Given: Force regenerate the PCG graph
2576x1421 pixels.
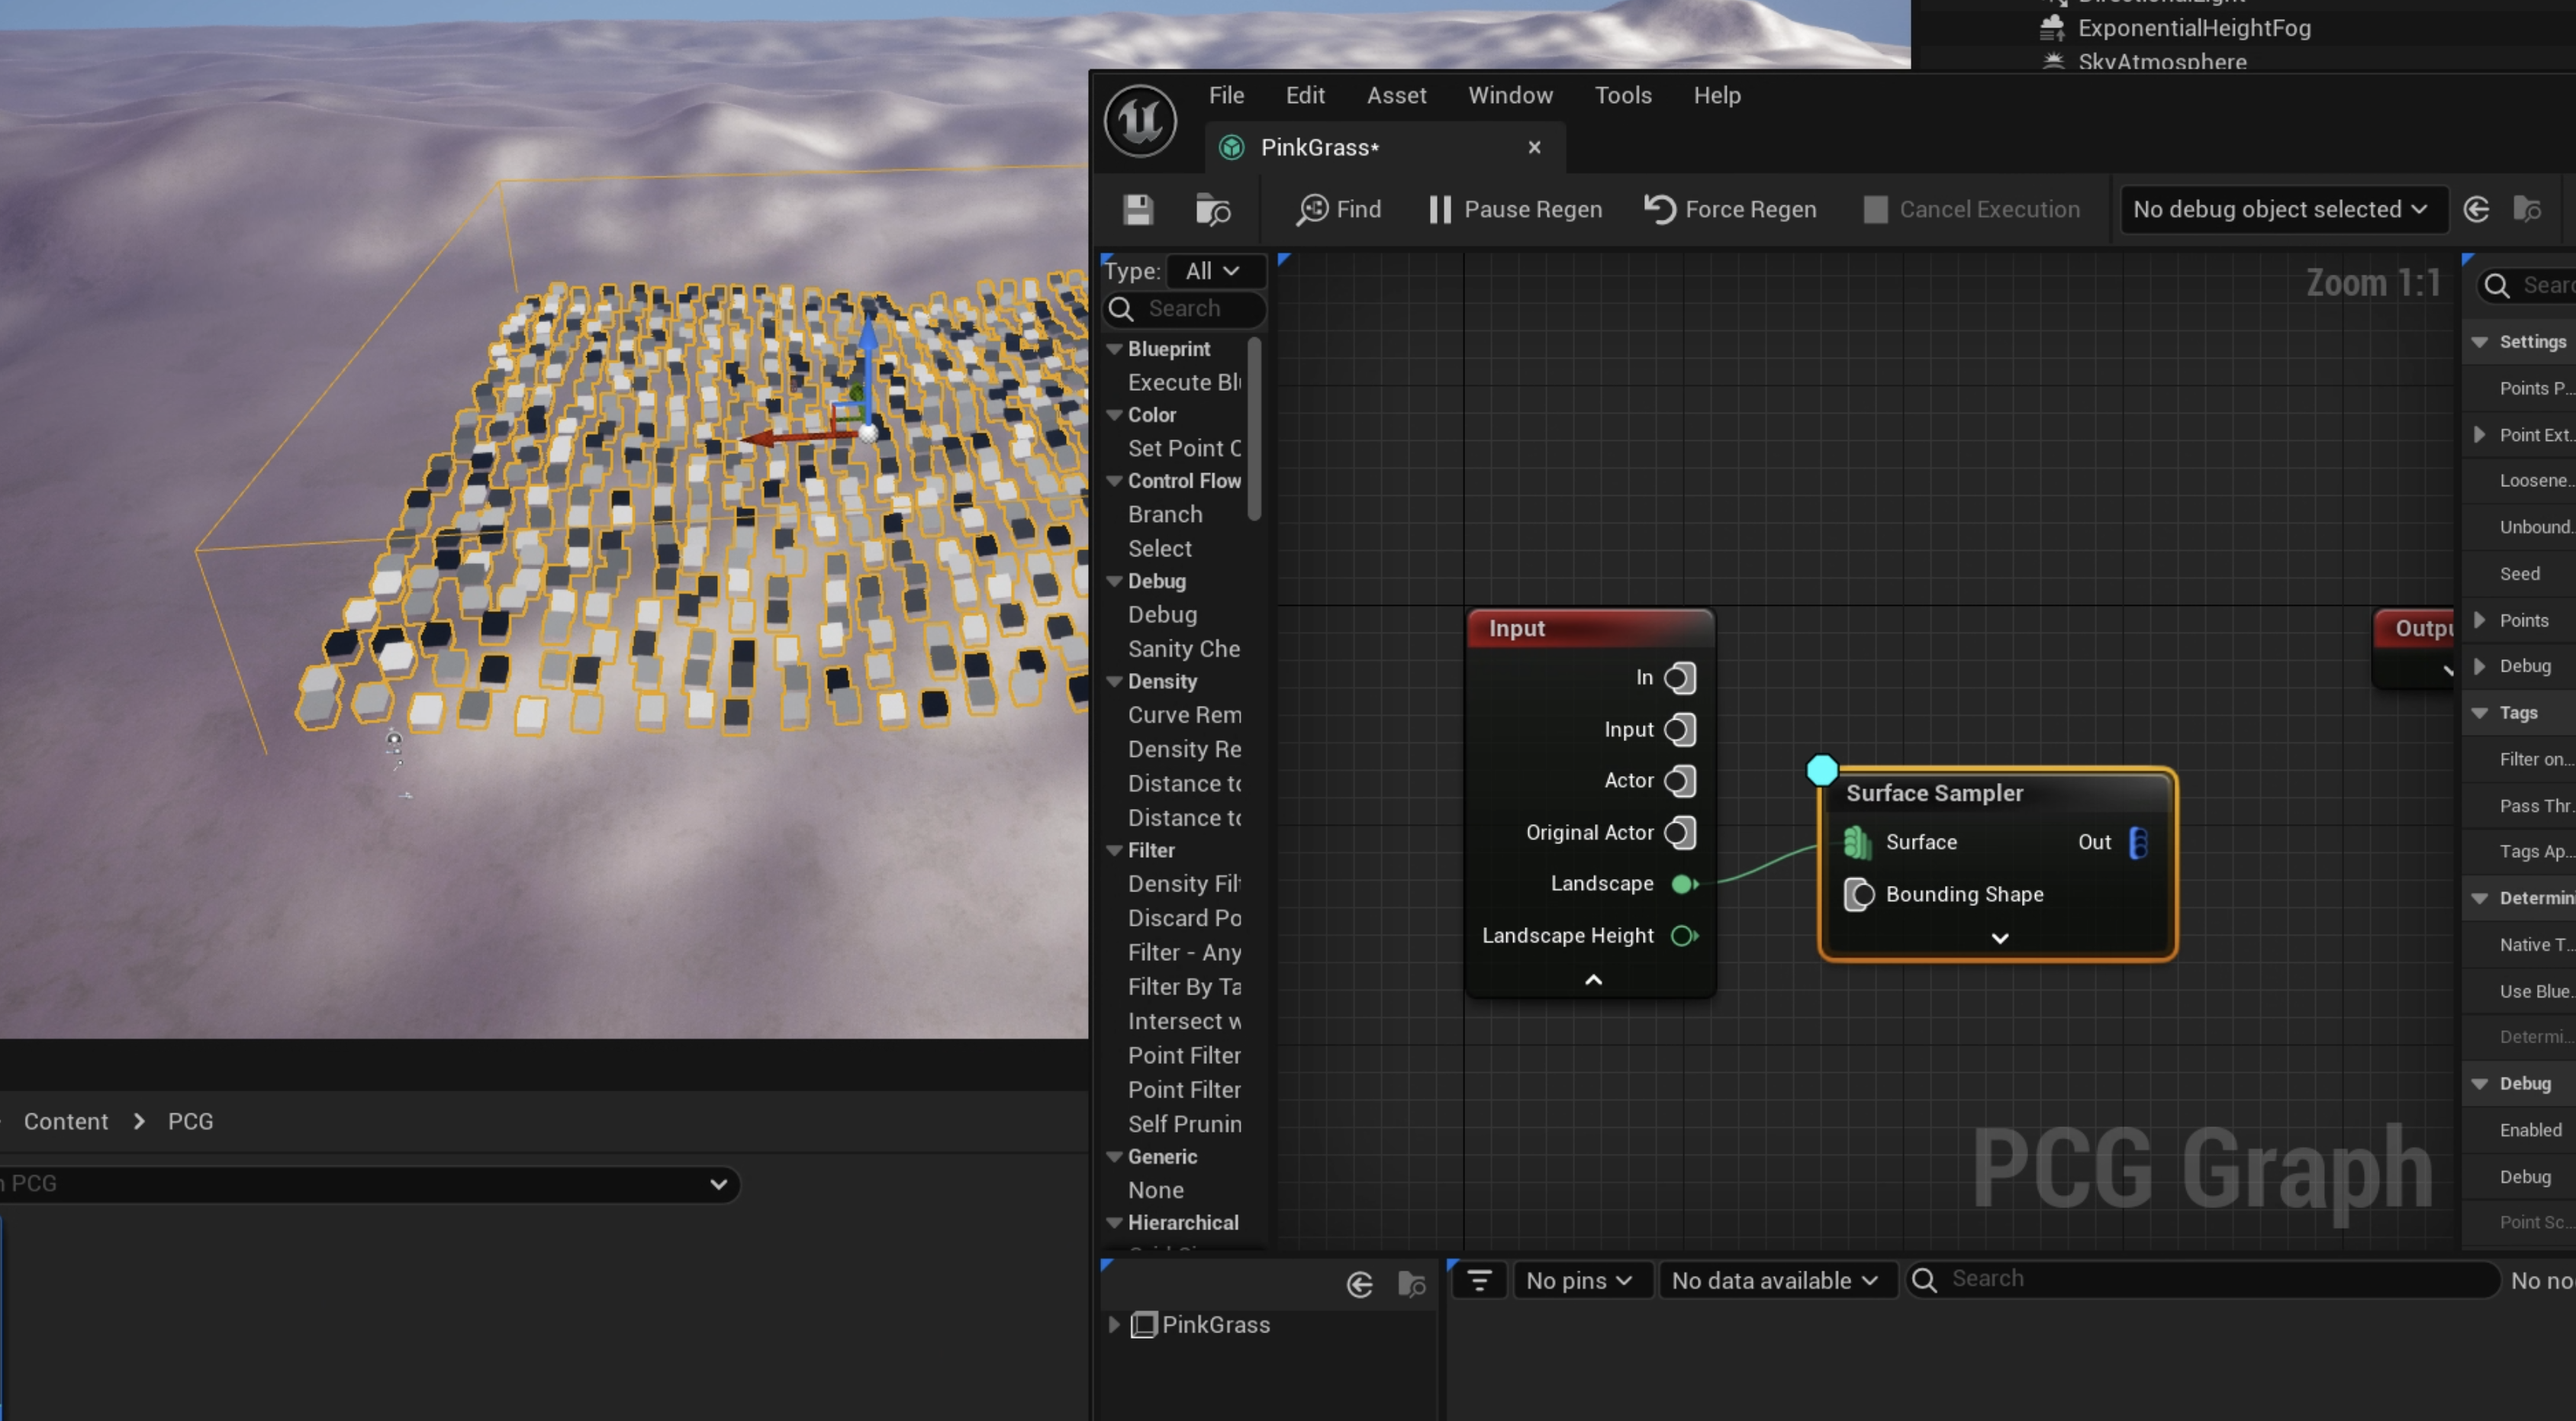Looking at the screenshot, I should [1730, 210].
